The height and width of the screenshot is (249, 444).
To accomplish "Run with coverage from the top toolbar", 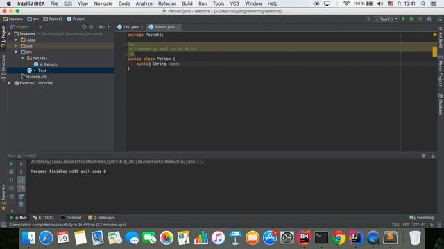I will [420, 19].
